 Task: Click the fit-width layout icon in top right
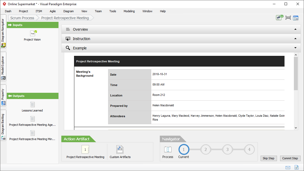[288, 18]
